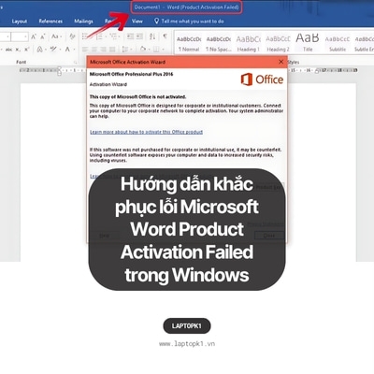The image size is (374, 374).
Task: Expand the font color dropdown arrow
Action: pyautogui.click(x=74, y=50)
